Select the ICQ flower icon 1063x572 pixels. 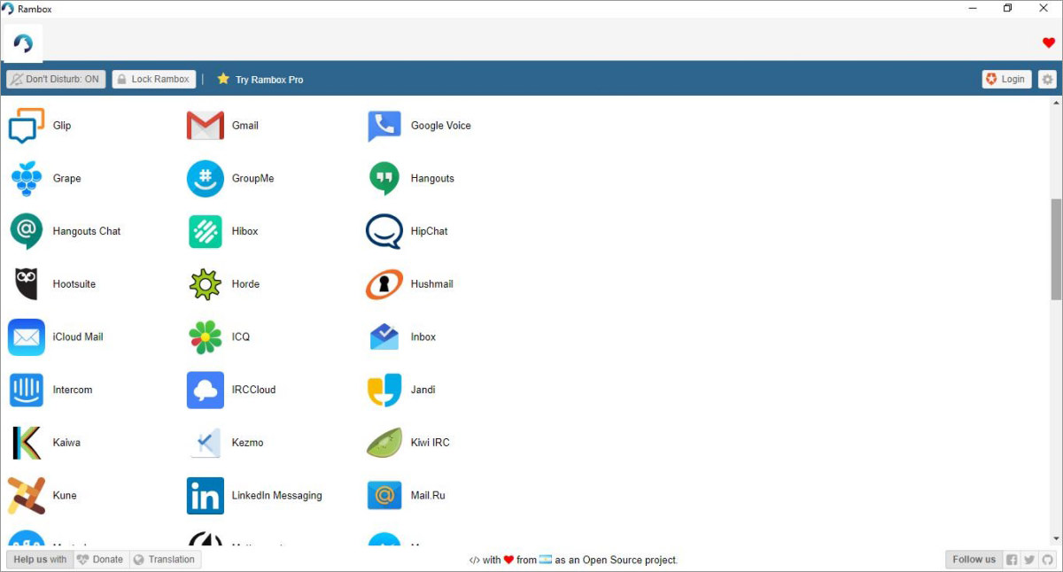click(206, 336)
